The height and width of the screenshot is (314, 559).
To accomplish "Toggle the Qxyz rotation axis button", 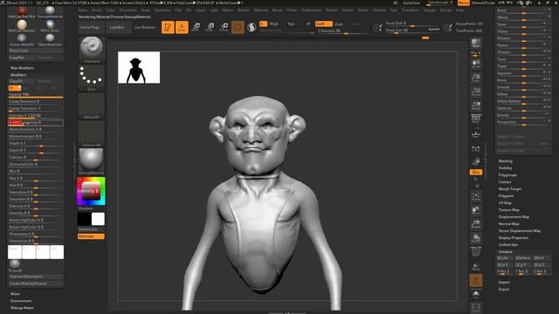I will click(475, 172).
